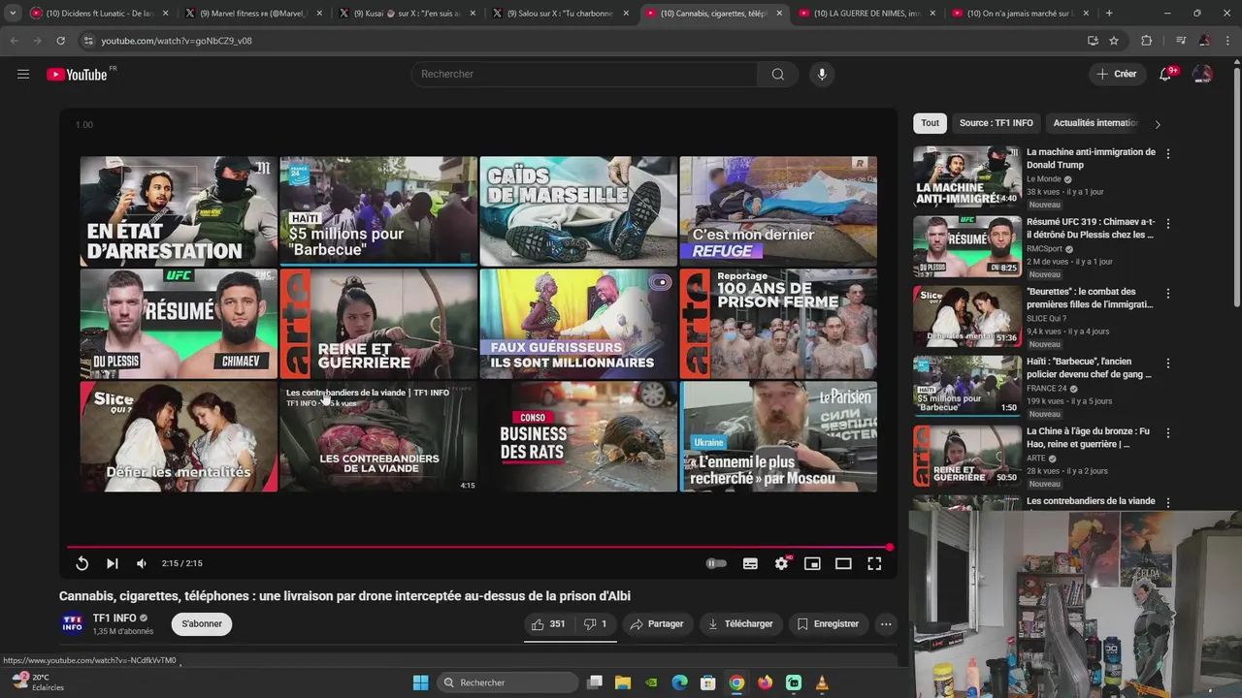Subscribe to TF1 INFO with S'abonner
1242x698 pixels.
coord(202,624)
